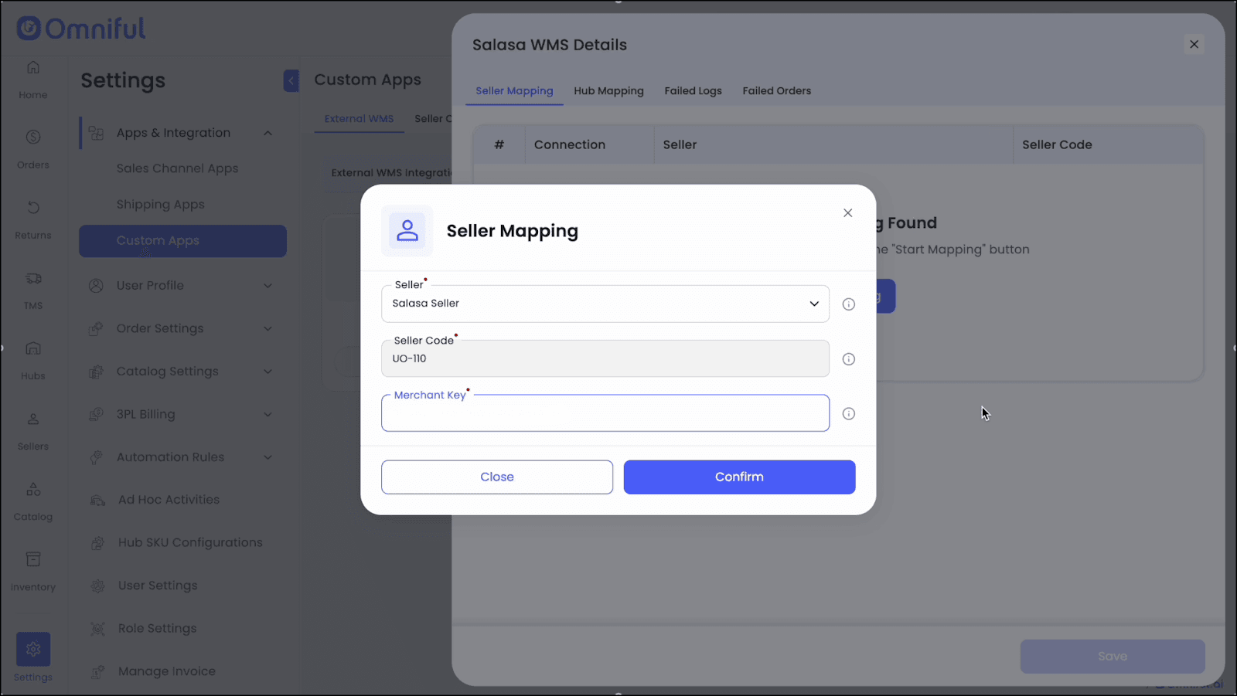Click the Close button in the dialog
This screenshot has width=1237, height=696.
[496, 477]
